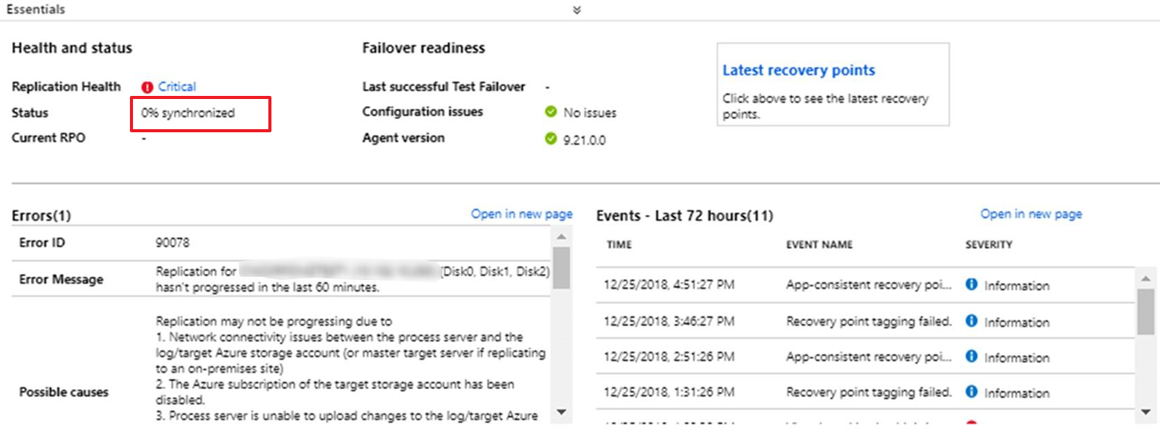Click the Events panel scrollbar down arrow
The height and width of the screenshot is (437, 1160).
click(1146, 412)
